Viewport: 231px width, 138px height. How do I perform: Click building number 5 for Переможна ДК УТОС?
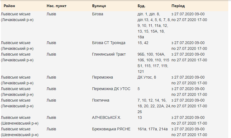(139, 89)
